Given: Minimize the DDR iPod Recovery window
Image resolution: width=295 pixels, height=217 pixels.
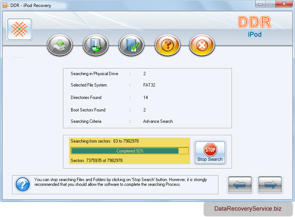Looking at the screenshot, I should (261, 4).
